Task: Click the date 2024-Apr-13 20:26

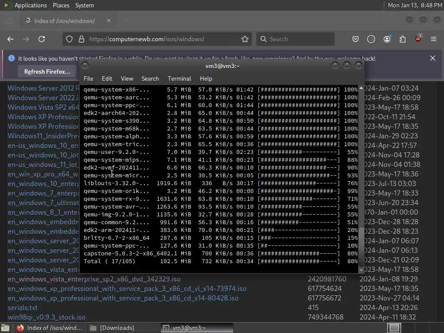Action: click(x=388, y=307)
